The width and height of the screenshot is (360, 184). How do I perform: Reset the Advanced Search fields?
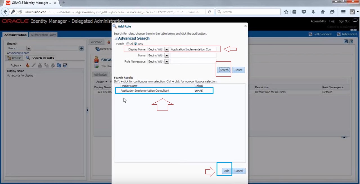click(x=238, y=70)
